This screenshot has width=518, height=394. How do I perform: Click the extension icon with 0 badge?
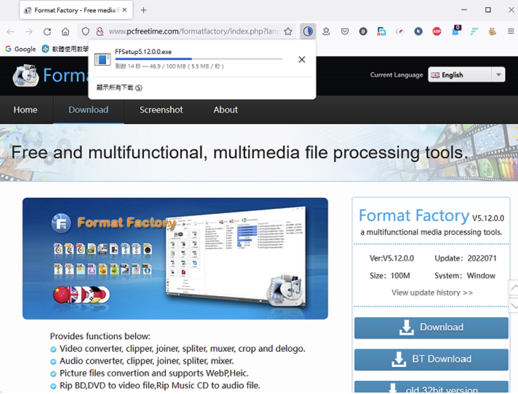[455, 31]
